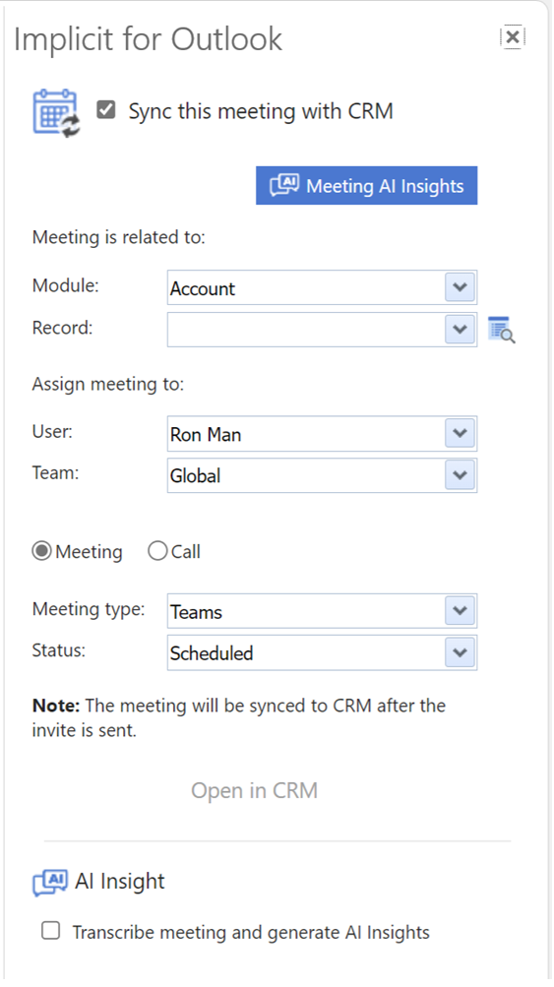This screenshot has height=987, width=554.
Task: Click the calendar sync icon
Action: pyautogui.click(x=57, y=113)
